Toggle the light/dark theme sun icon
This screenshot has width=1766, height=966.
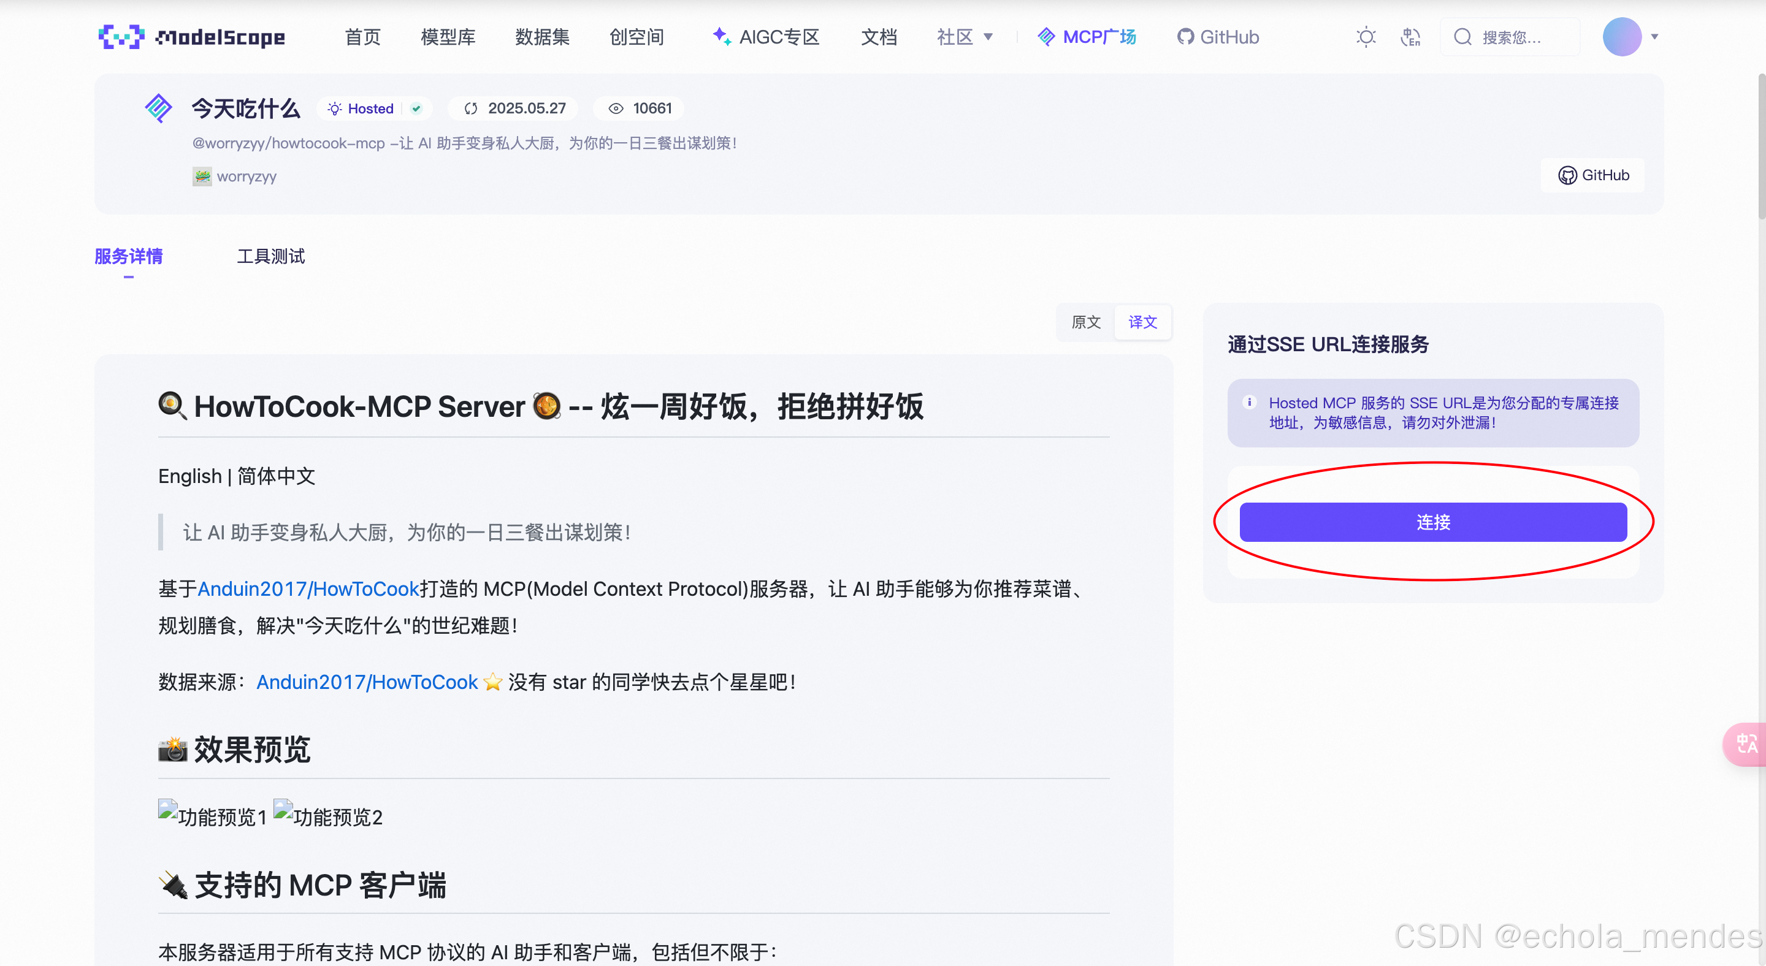(x=1366, y=36)
